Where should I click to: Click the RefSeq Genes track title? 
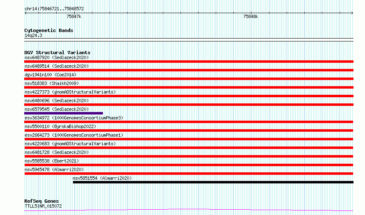pos(41,201)
